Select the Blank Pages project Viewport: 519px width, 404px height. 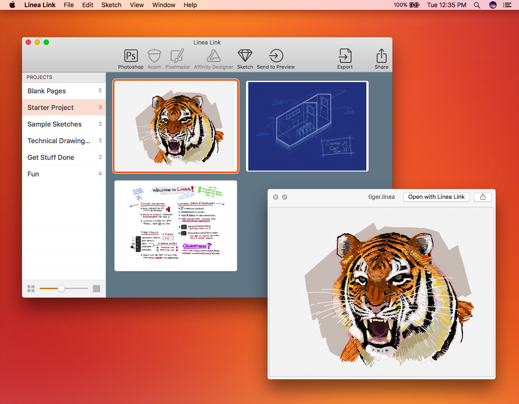(47, 91)
